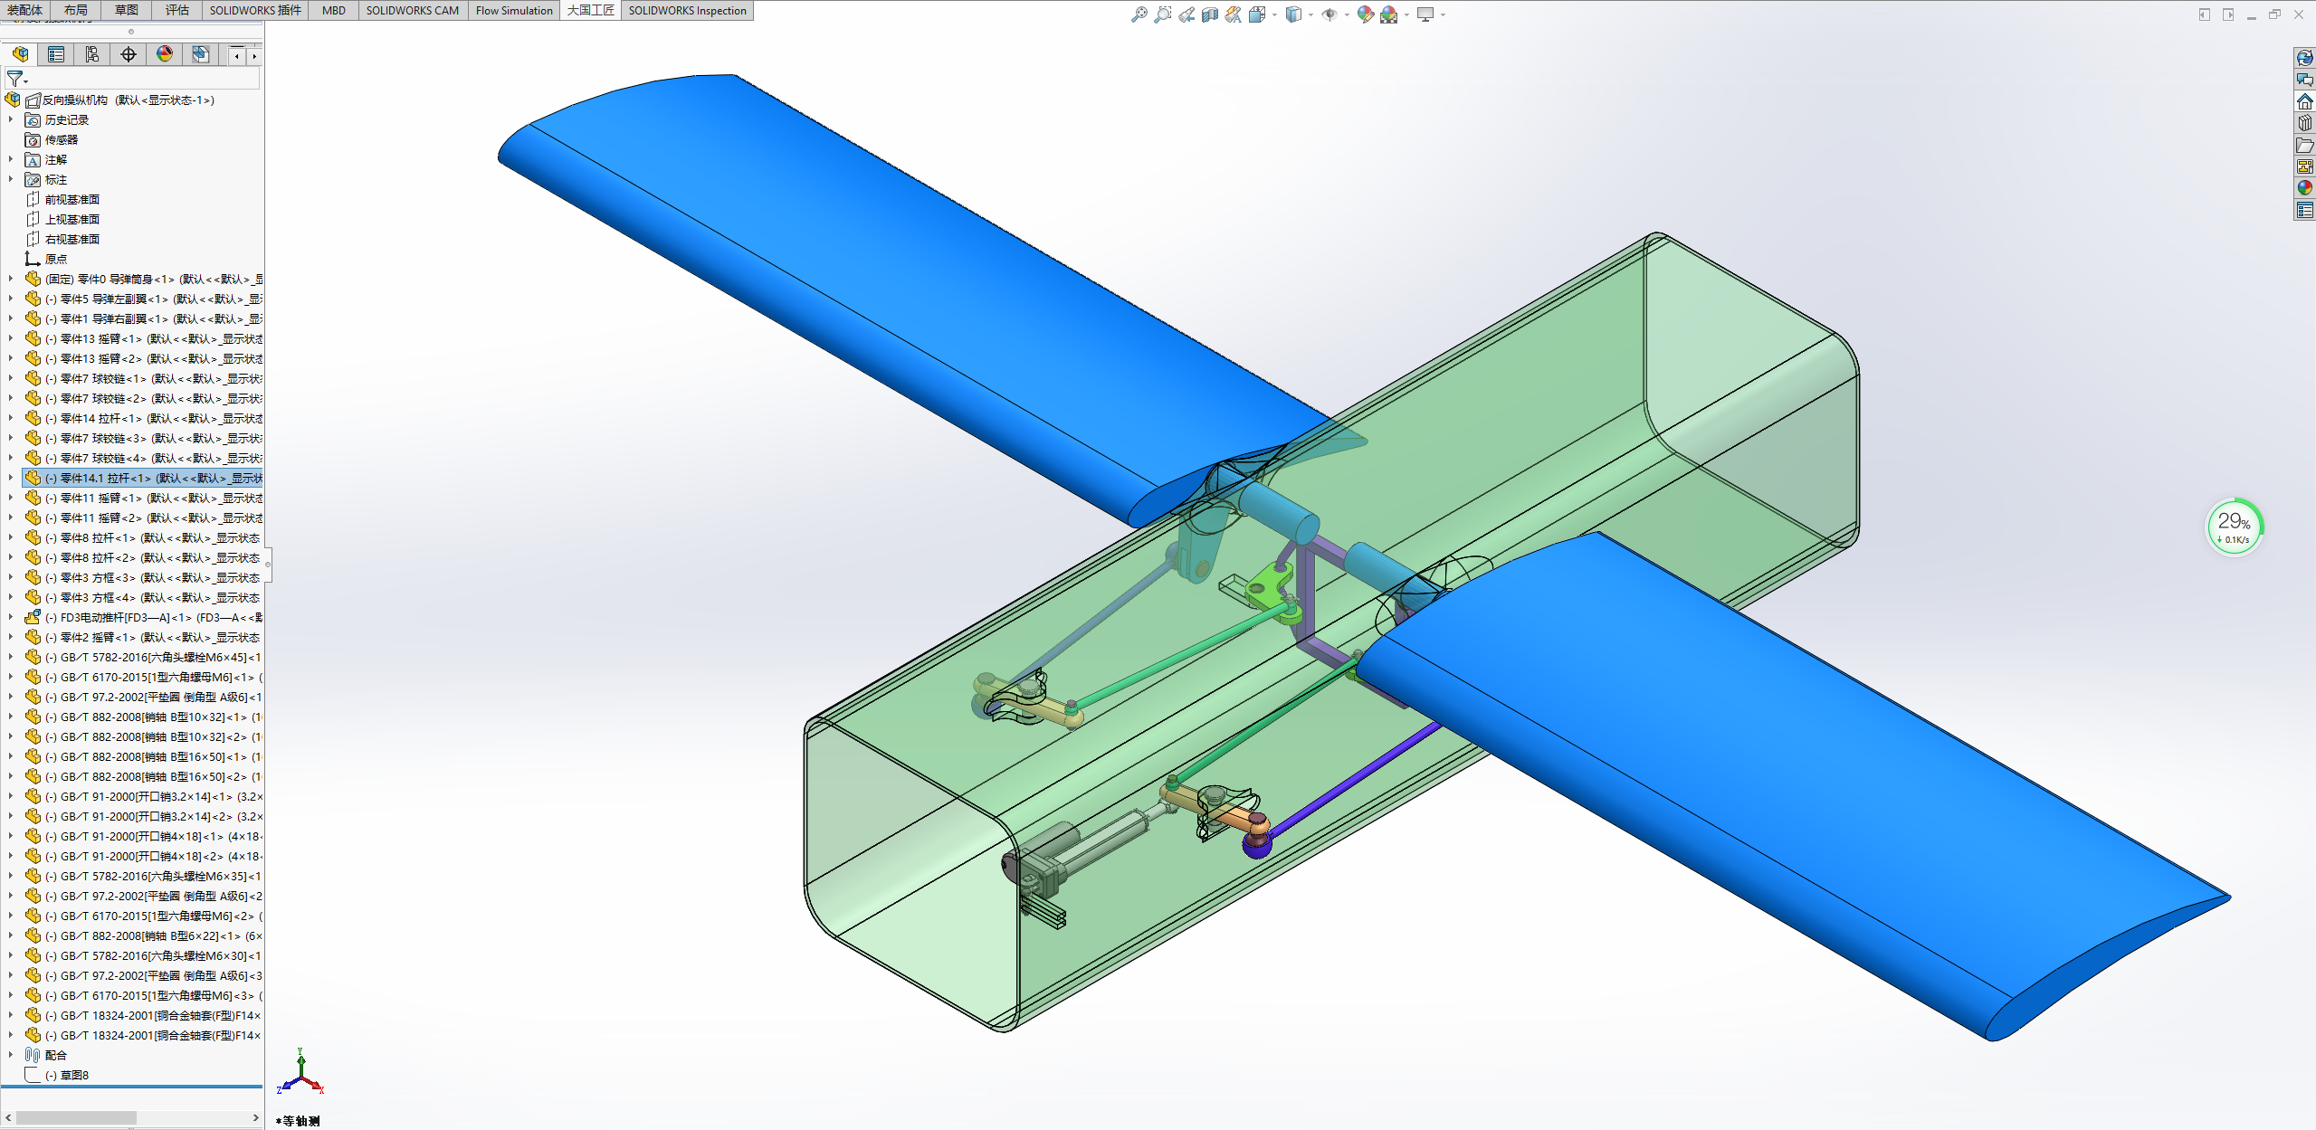Viewport: 2316px width, 1130px height.
Task: Expand 注解 tree node
Action: (x=11, y=159)
